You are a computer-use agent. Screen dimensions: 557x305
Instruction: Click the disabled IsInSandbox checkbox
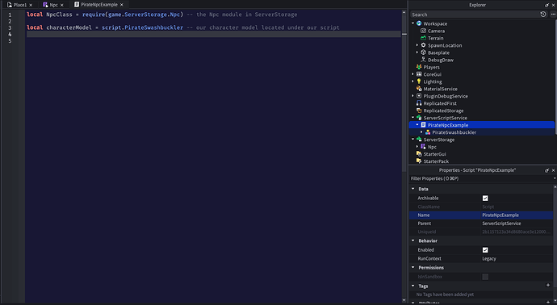click(485, 277)
